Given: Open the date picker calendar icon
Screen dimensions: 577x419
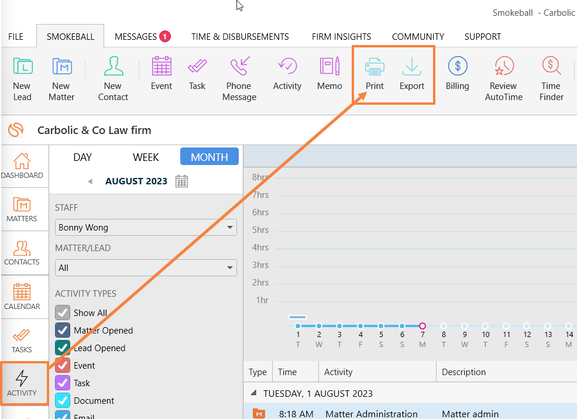Looking at the screenshot, I should point(181,181).
